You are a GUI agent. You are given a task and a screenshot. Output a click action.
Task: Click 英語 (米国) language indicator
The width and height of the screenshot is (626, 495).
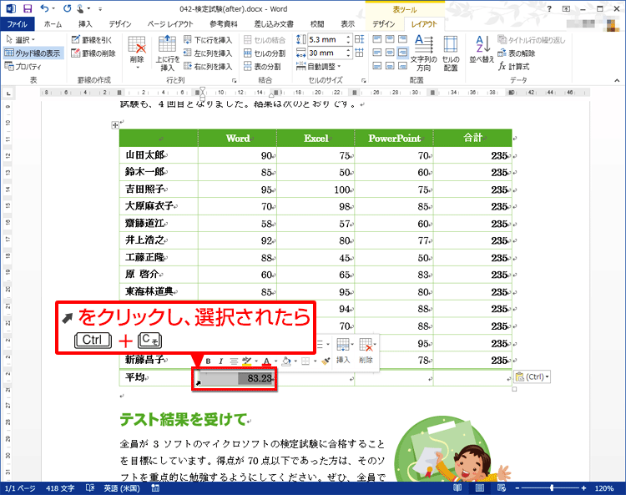point(122,487)
